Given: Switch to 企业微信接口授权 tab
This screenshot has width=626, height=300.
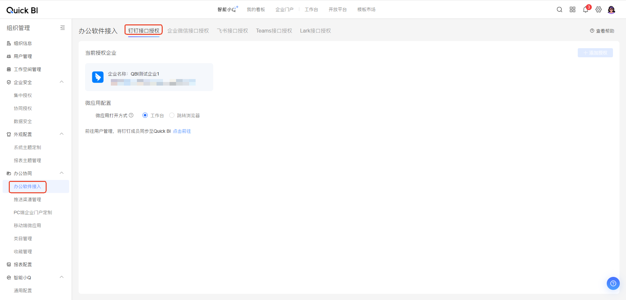Looking at the screenshot, I should 188,31.
